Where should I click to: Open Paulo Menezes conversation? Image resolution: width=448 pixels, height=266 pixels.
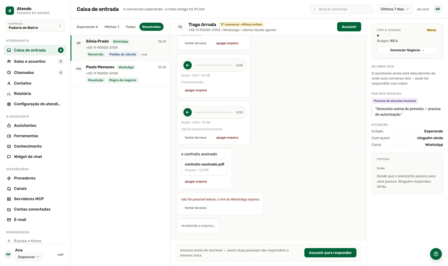click(x=120, y=74)
